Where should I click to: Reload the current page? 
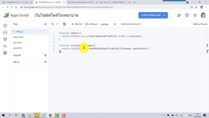[12, 7]
